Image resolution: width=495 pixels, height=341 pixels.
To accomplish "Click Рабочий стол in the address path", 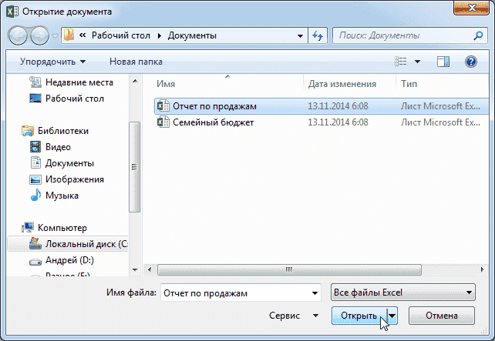I will [x=121, y=35].
